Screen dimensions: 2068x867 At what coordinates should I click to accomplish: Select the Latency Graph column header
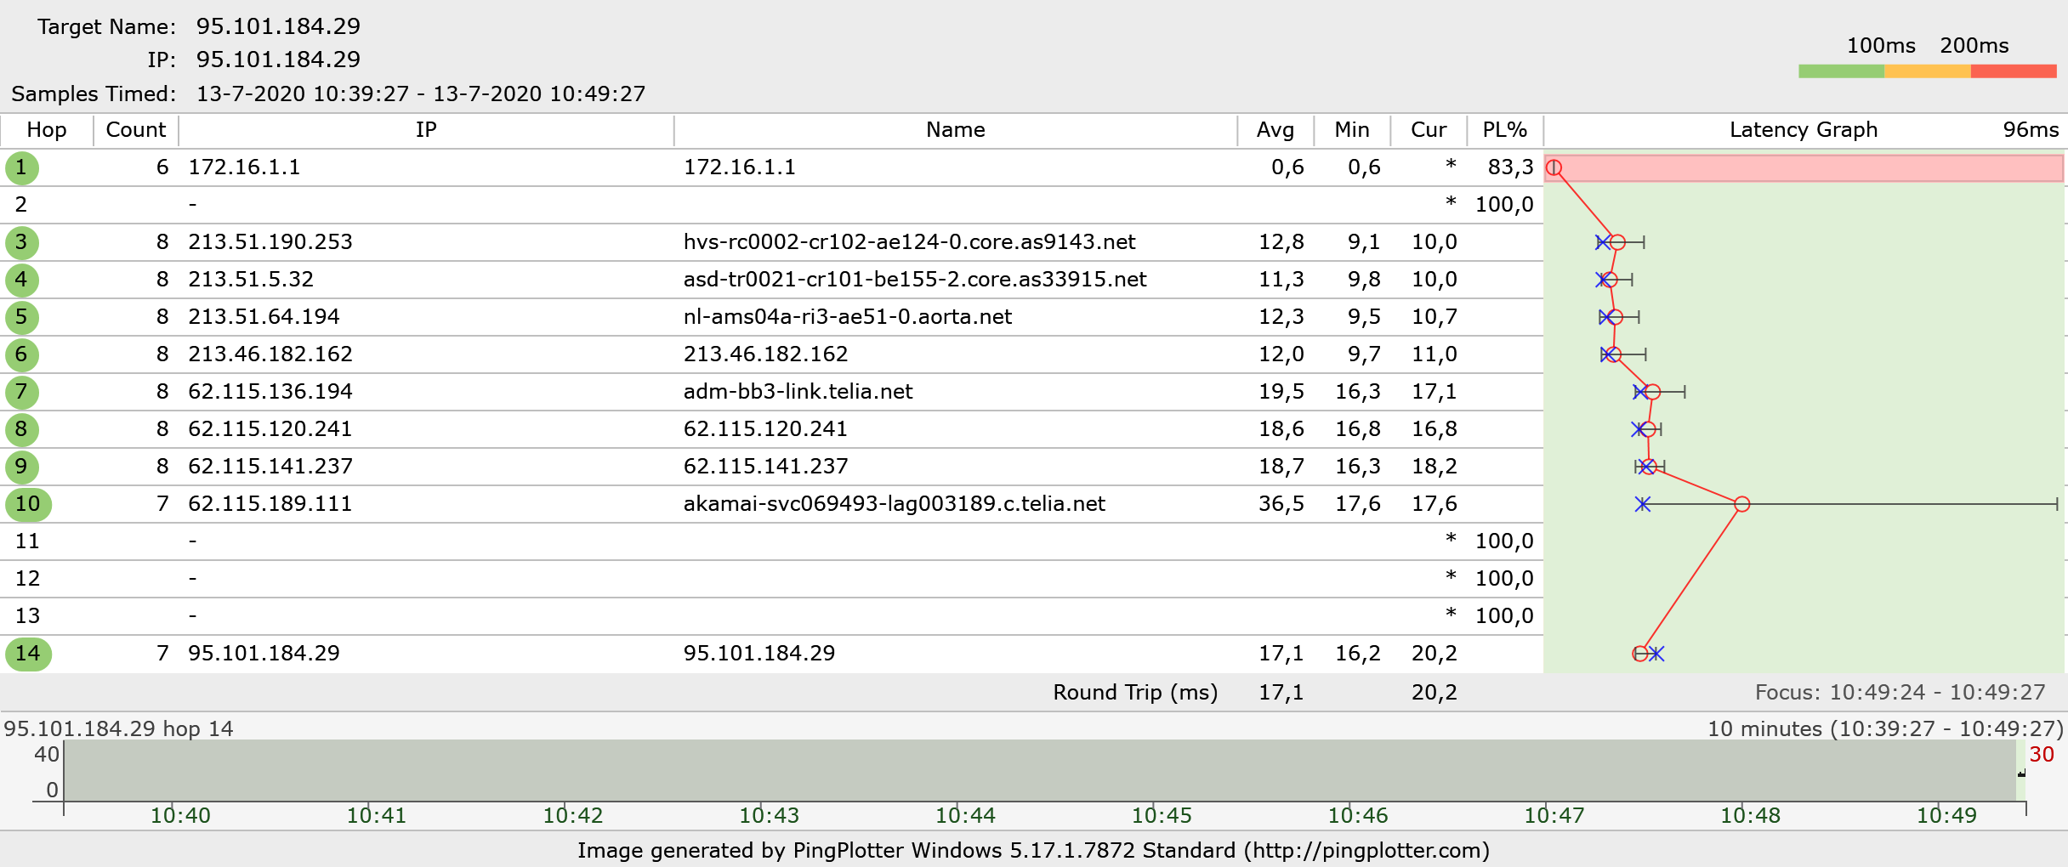(x=1803, y=130)
